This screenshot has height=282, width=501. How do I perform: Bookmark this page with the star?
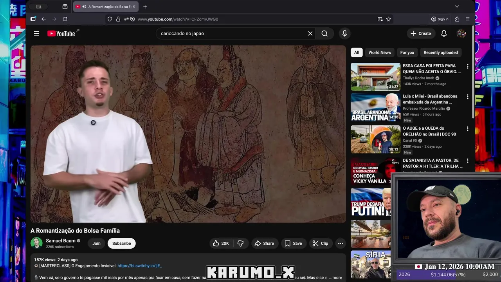(389, 19)
